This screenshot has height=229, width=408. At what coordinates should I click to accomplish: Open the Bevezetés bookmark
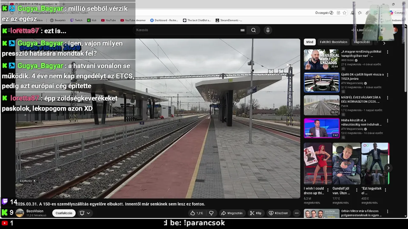pyautogui.click(x=58, y=20)
